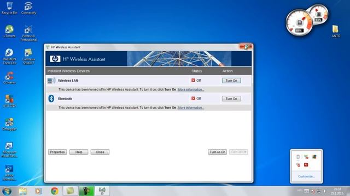The width and height of the screenshot is (350, 196).
Task: Select the Microsoft Visual Basic icon
Action: [x=9, y=150]
